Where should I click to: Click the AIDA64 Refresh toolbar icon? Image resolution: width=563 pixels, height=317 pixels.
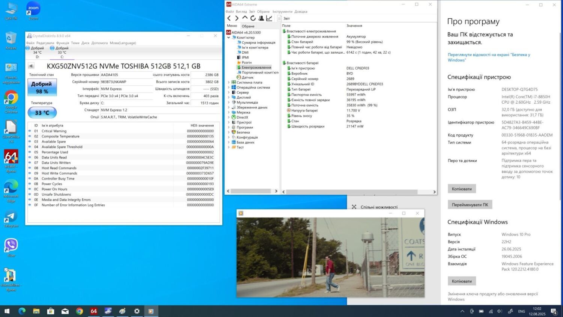[x=253, y=18]
